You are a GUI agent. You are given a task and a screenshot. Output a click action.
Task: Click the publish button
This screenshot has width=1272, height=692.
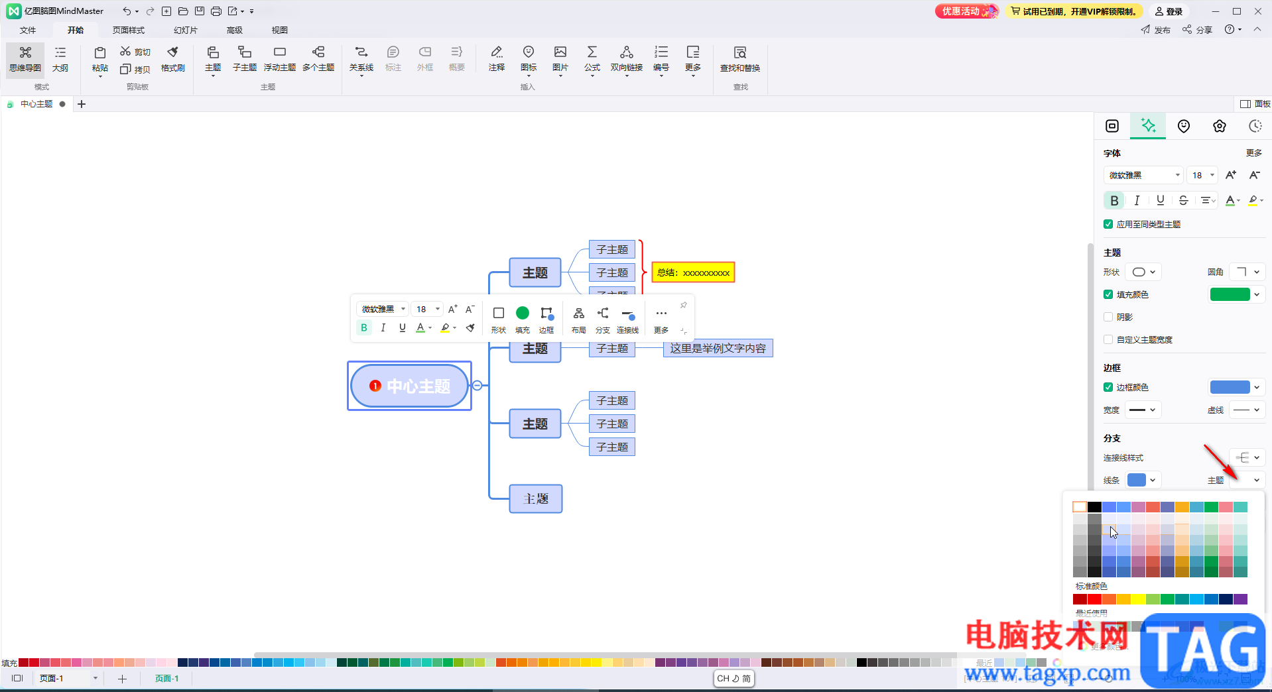point(1155,30)
